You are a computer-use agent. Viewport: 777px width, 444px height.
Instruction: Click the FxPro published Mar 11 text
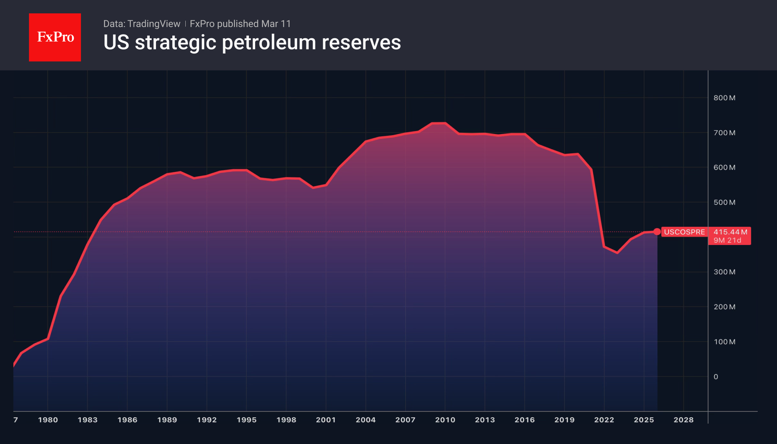pos(240,24)
